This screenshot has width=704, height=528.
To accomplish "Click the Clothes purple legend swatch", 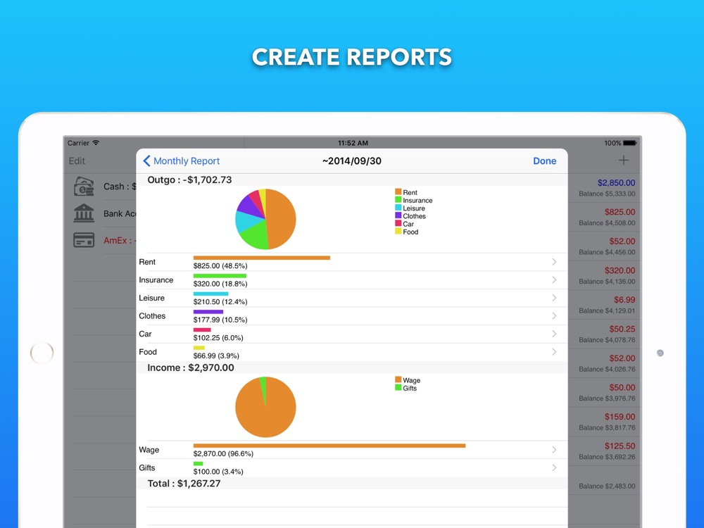I will click(x=398, y=215).
